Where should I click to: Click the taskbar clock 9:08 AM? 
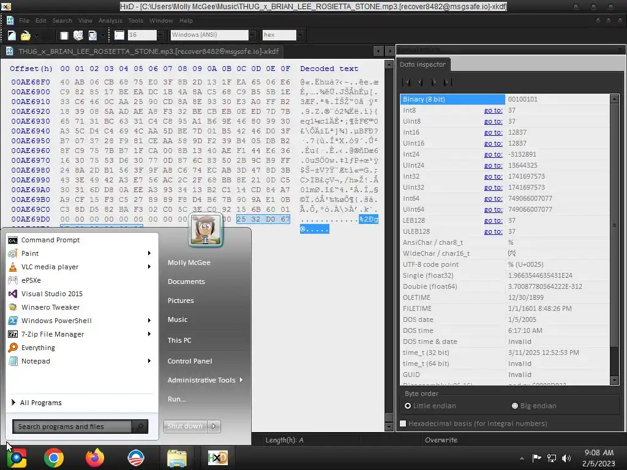[x=599, y=453]
